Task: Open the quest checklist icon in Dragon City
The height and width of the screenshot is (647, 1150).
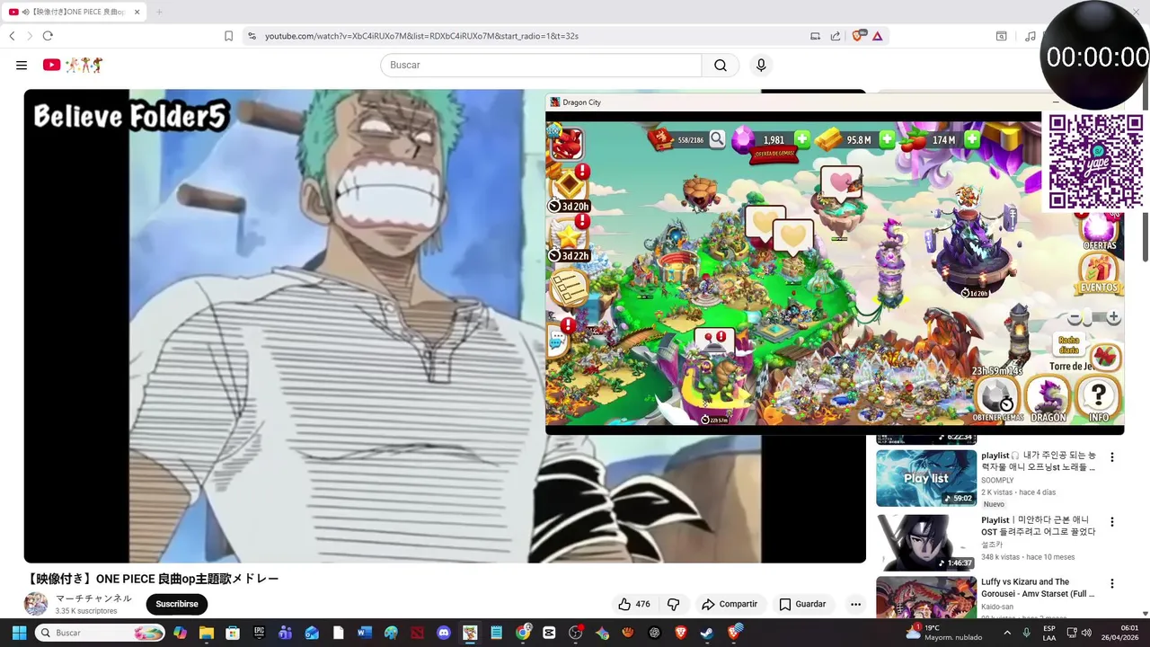Action: [568, 289]
